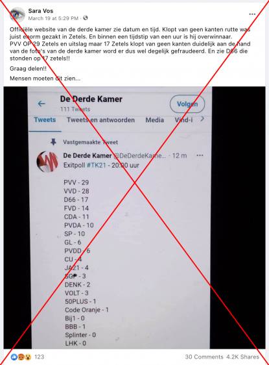This screenshot has height=365, width=269.
Task: Click the public globe privacy icon
Action: 86,18
